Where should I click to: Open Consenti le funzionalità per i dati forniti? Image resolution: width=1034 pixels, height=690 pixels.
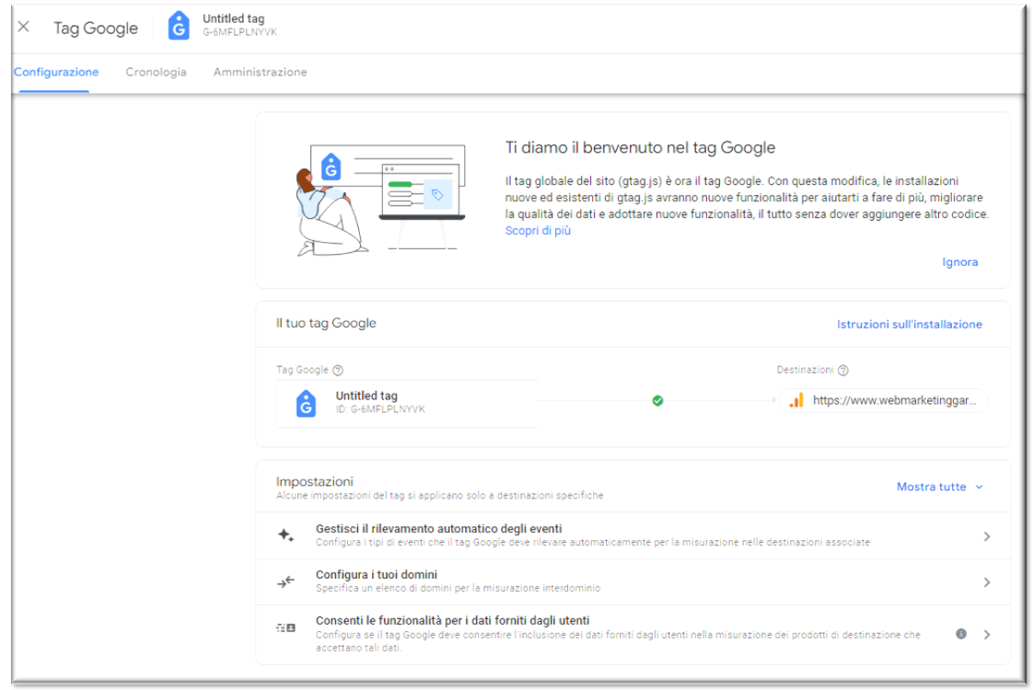pos(633,635)
